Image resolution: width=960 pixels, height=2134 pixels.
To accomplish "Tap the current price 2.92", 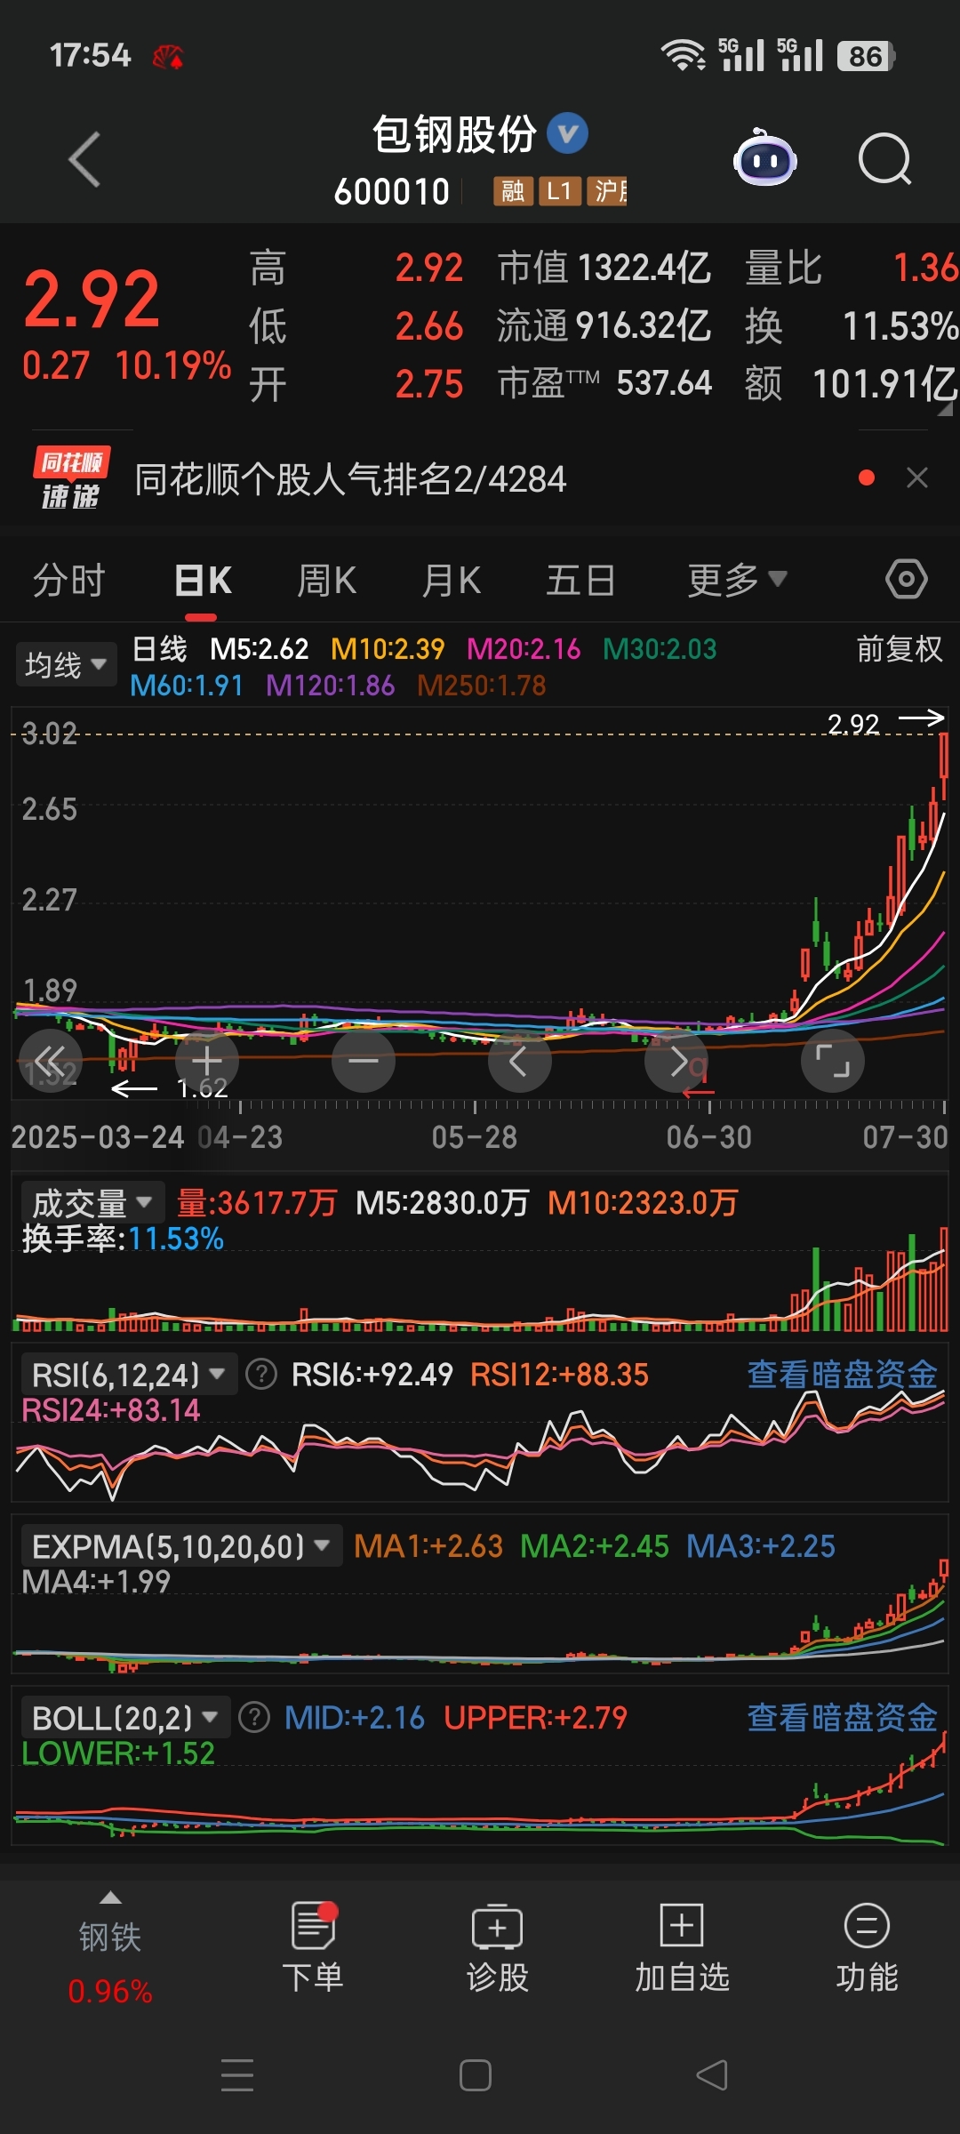I will (92, 299).
